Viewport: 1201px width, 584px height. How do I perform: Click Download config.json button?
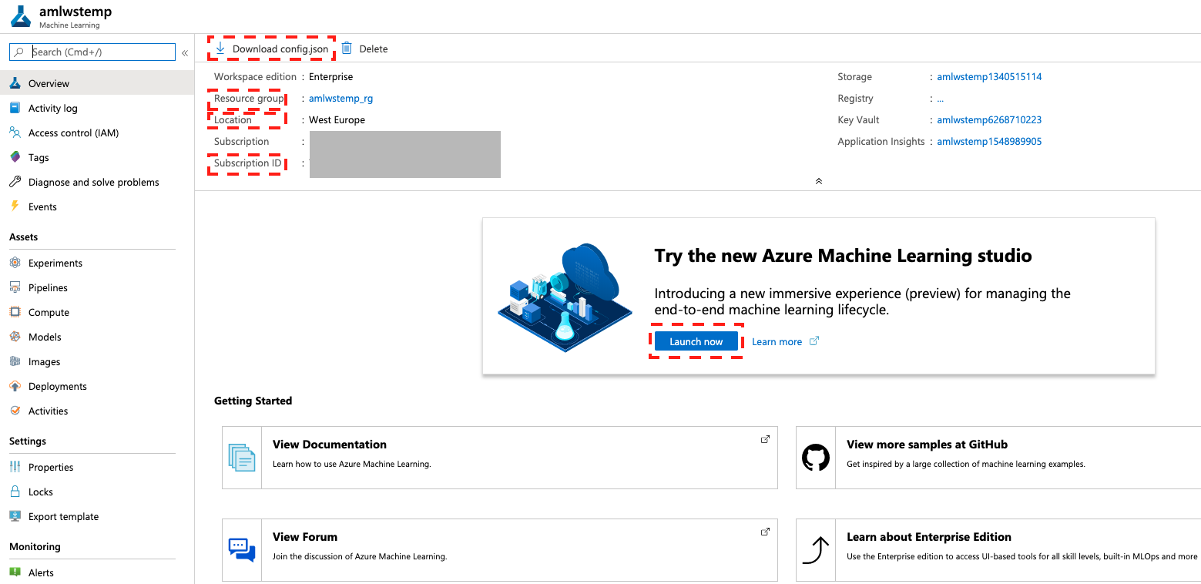[272, 49]
